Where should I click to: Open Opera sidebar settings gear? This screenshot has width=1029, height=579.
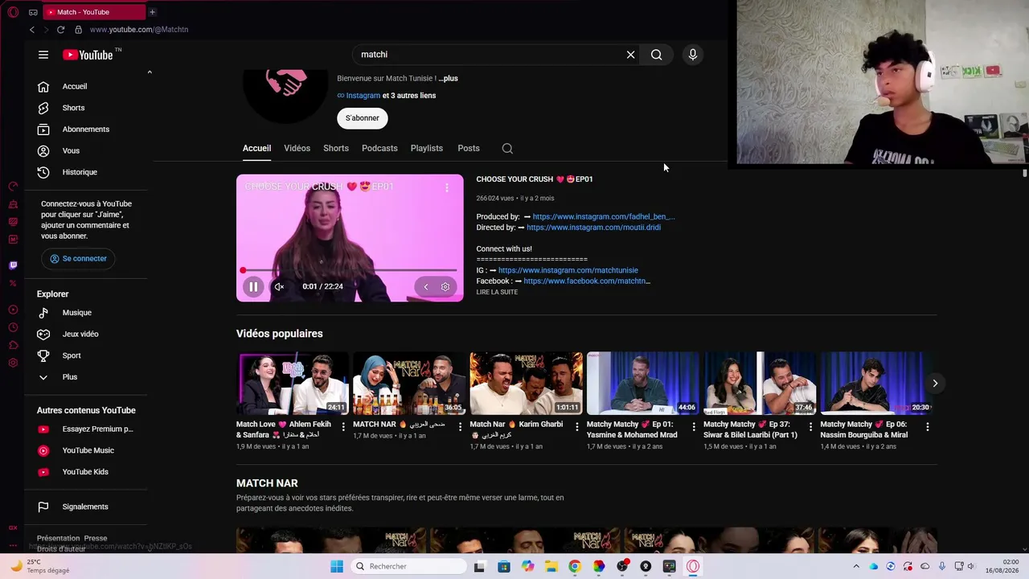(x=13, y=363)
